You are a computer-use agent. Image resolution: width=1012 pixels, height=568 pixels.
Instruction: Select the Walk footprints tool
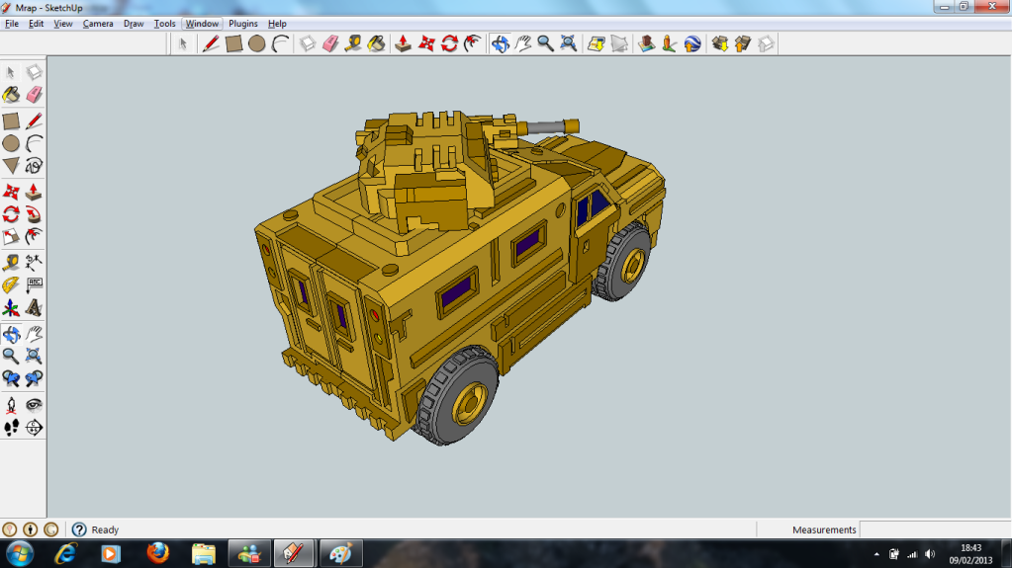(11, 428)
